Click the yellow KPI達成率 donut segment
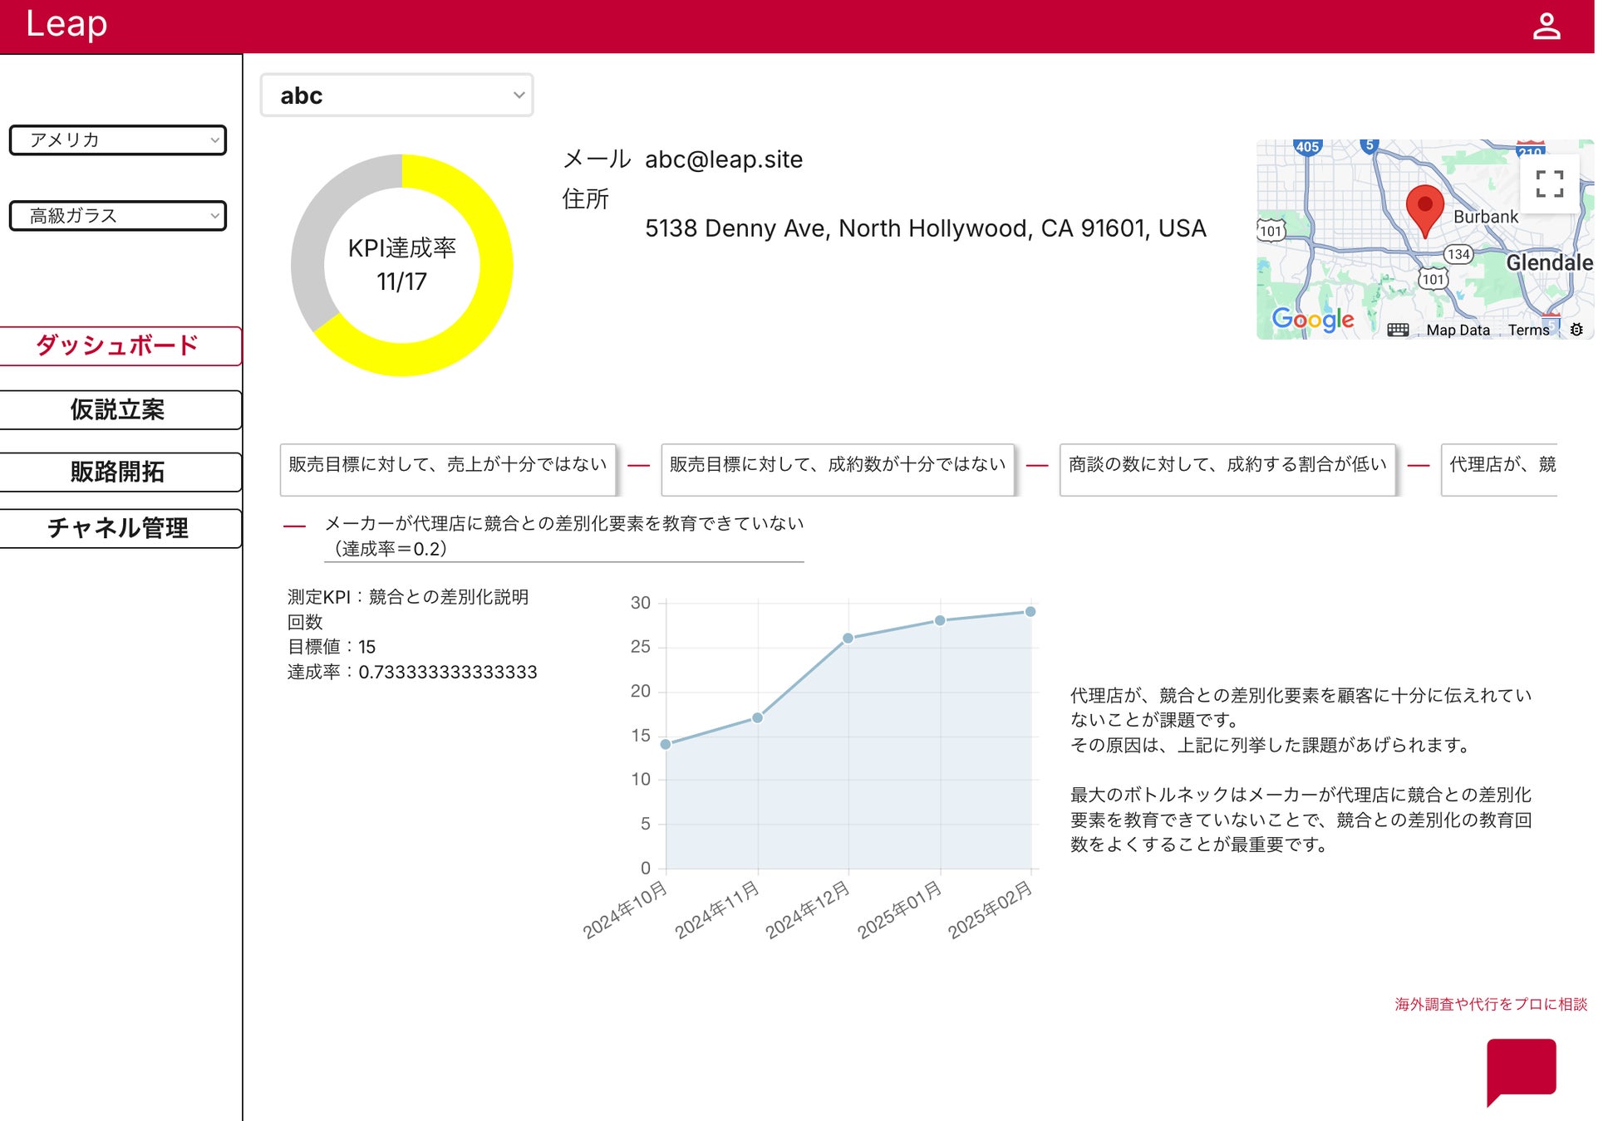 494,266
